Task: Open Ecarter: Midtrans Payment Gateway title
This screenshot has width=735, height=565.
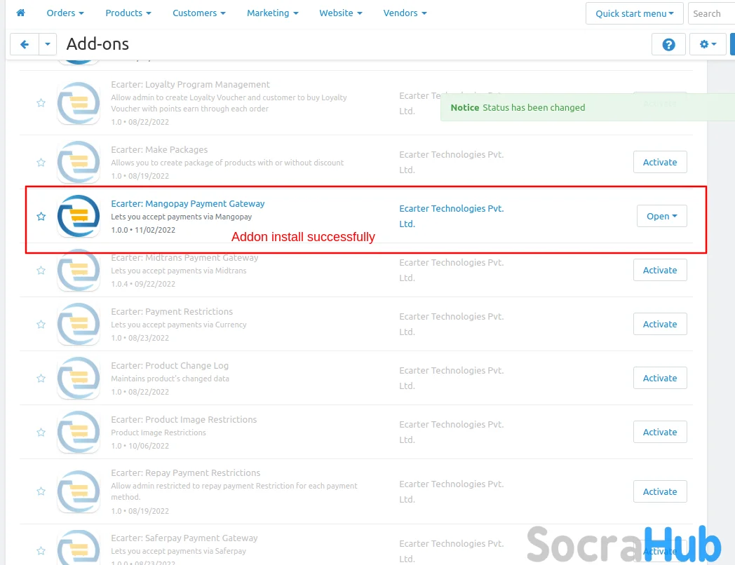Action: point(184,258)
